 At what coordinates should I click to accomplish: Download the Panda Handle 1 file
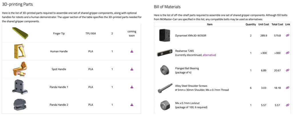(x=132, y=87)
